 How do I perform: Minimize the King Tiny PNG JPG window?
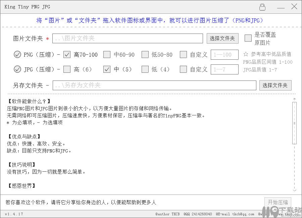[281, 8]
